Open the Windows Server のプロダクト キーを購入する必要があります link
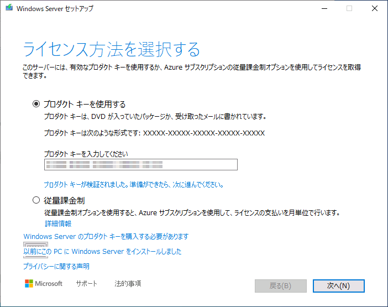The width and height of the screenshot is (388, 307). click(106, 236)
